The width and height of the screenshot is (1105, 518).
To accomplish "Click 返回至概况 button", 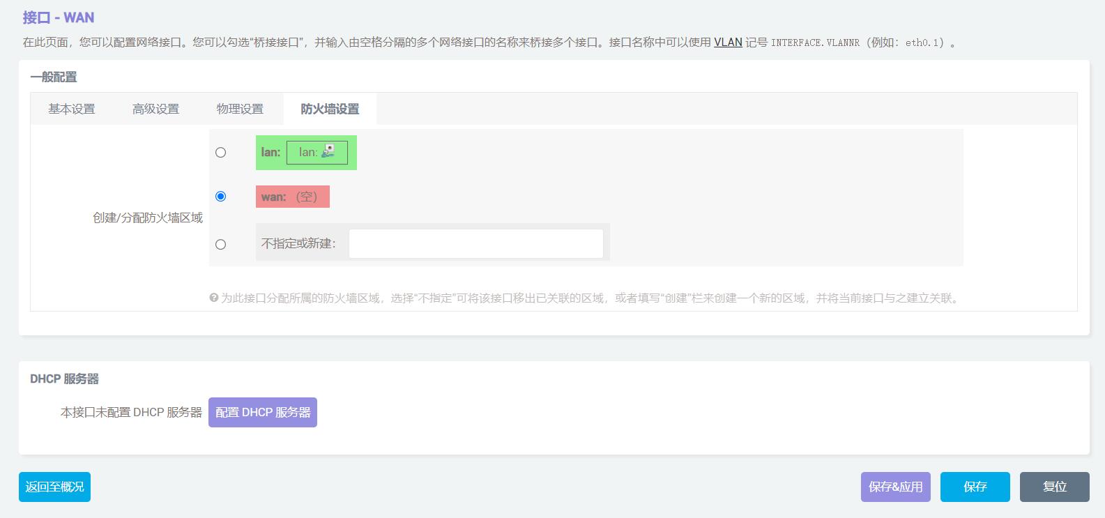I will tap(54, 487).
